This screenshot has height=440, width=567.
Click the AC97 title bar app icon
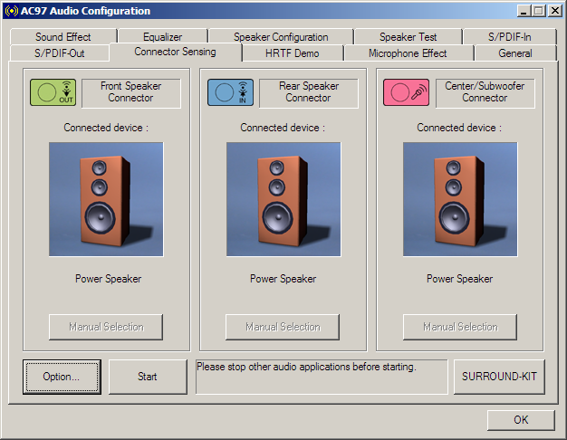point(11,11)
